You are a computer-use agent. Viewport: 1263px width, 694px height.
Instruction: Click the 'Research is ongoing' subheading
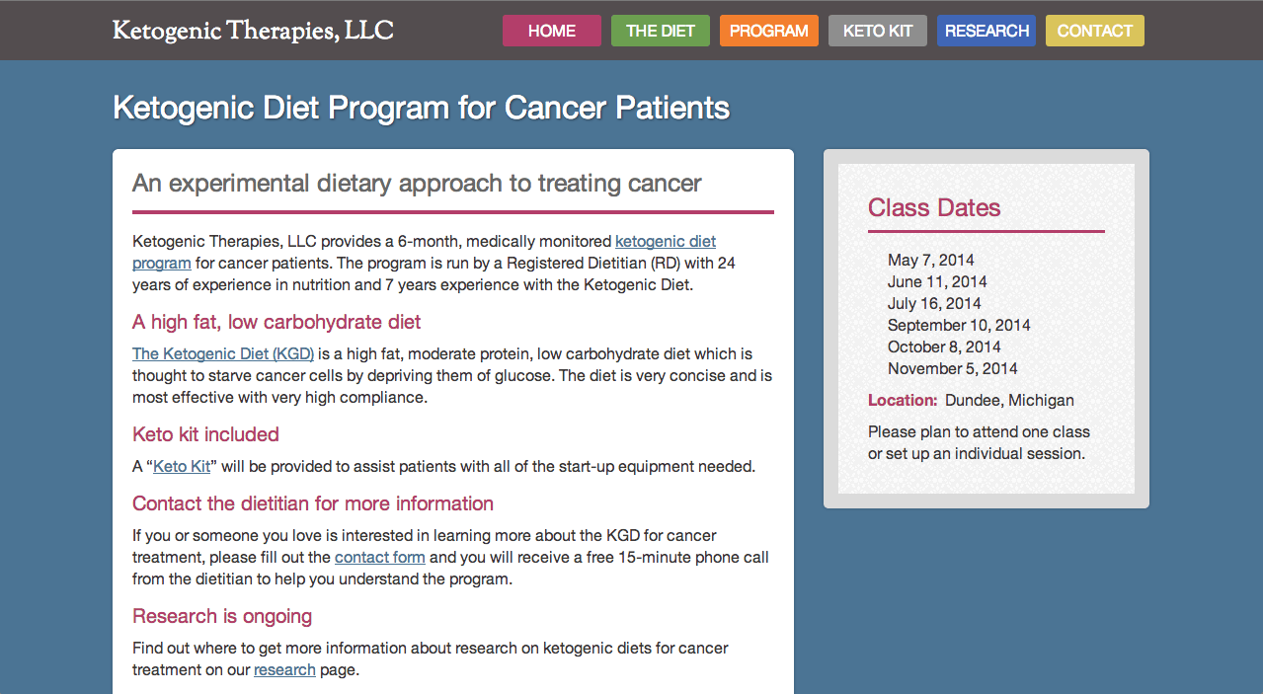[222, 616]
